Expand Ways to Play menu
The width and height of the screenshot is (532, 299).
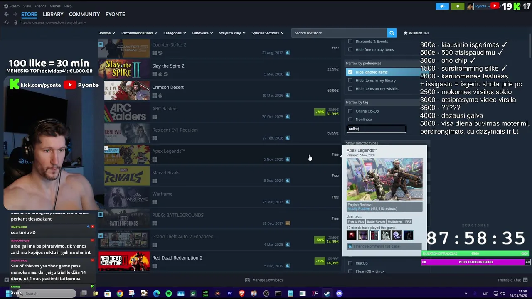click(x=232, y=33)
